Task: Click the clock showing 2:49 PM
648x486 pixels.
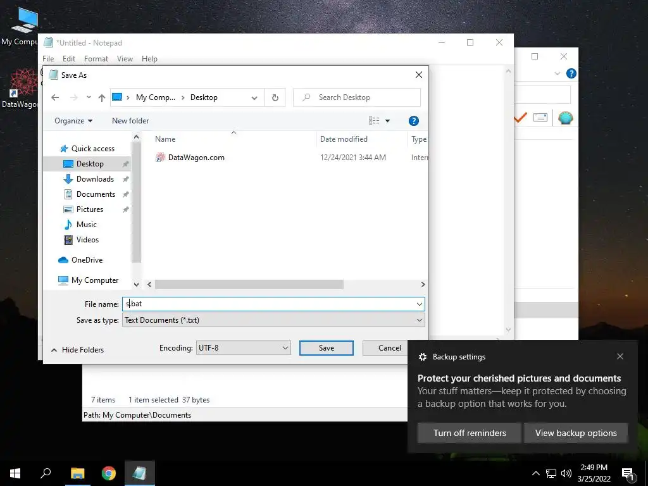Action: click(594, 468)
